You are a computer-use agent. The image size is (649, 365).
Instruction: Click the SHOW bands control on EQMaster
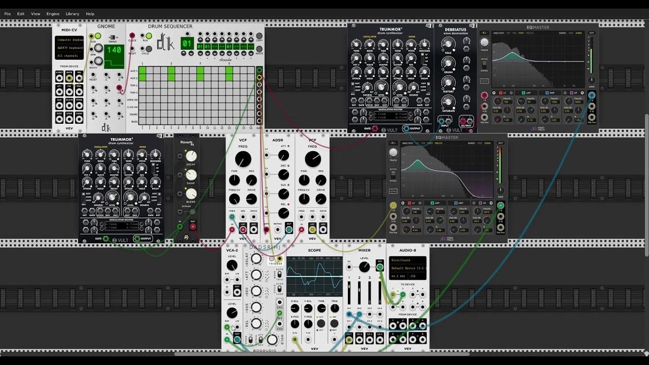tap(579, 32)
